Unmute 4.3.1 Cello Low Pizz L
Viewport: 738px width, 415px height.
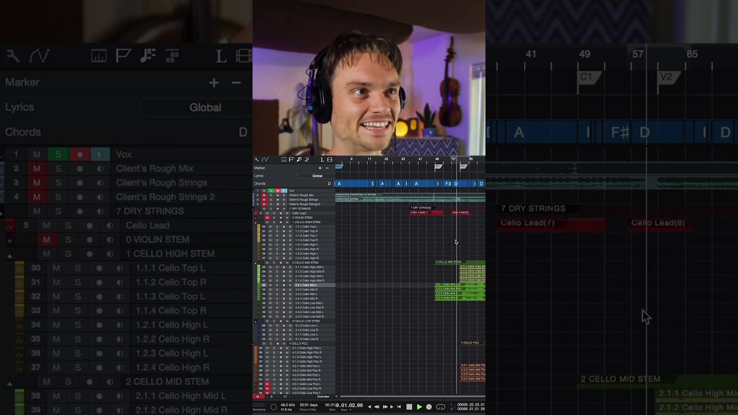click(267, 384)
